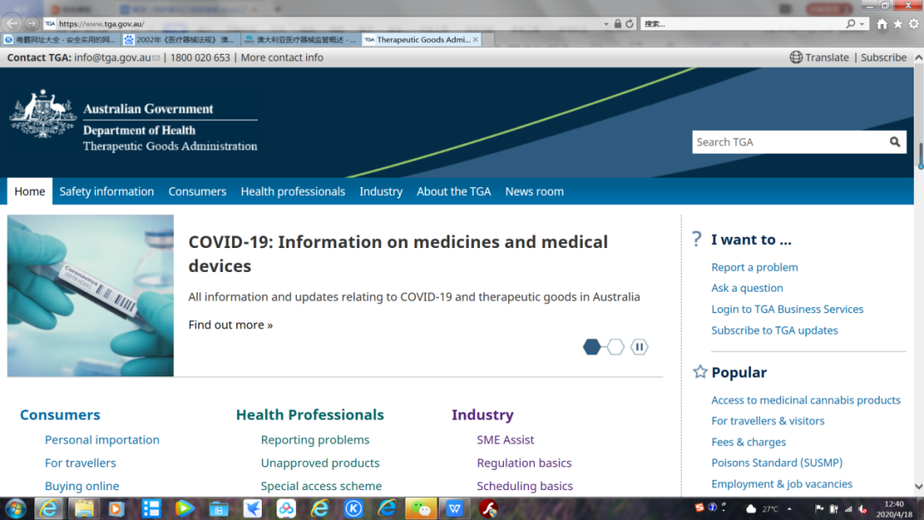Image resolution: width=924 pixels, height=520 pixels.
Task: Click into the Search TGA field
Action: tap(787, 142)
